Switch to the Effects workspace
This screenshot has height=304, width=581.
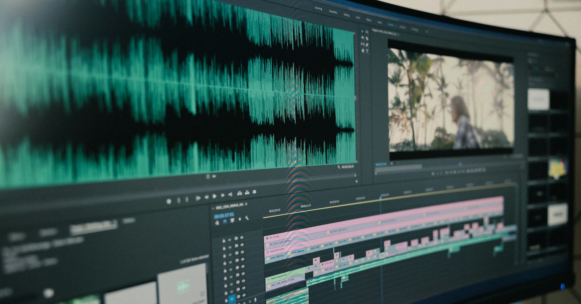pos(369,20)
